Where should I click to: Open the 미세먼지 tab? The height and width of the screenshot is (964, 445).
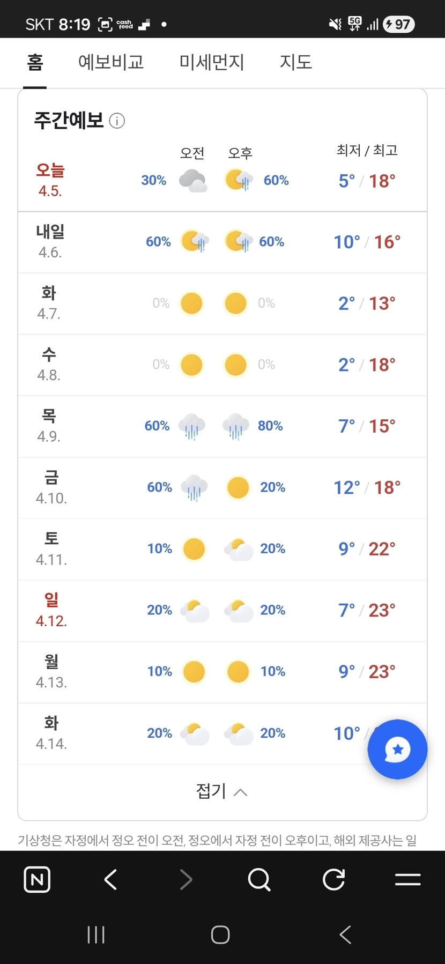pyautogui.click(x=212, y=62)
